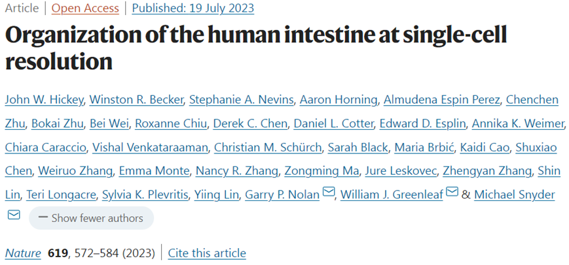This screenshot has height=265, width=569.
Task: Click the Michael Snyder author link
Action: coord(515,195)
